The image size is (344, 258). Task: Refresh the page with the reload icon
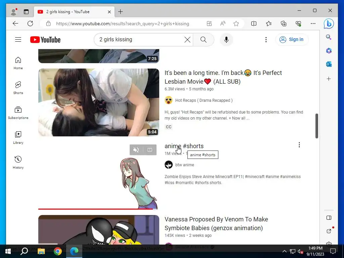tap(30, 24)
